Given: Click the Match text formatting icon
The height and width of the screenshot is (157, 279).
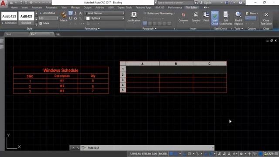Looking at the screenshot, I should 64,17.
